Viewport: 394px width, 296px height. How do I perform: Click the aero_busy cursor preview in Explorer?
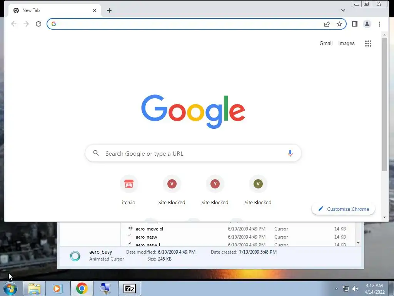click(x=75, y=256)
